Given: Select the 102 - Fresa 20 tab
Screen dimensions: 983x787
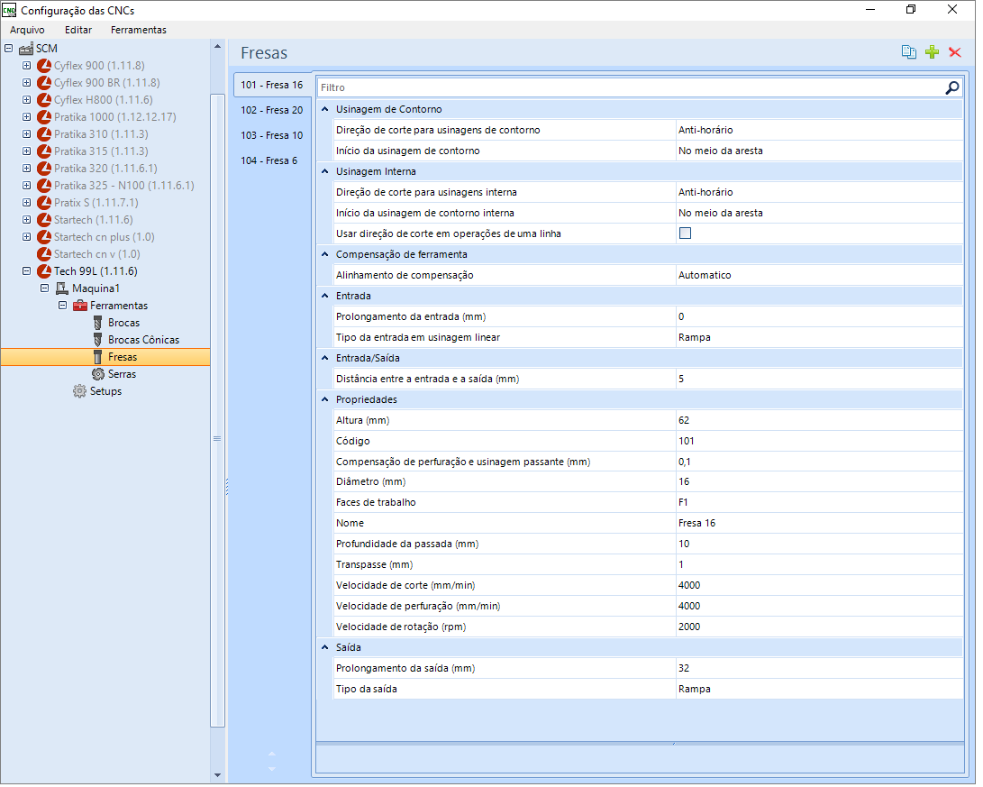Looking at the screenshot, I should tap(274, 111).
